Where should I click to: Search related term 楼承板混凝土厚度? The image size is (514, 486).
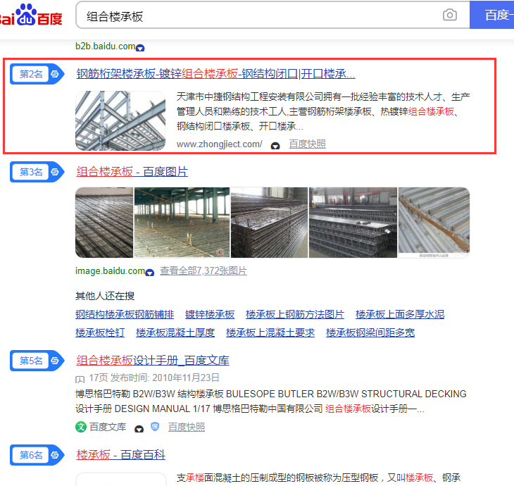[x=175, y=332]
